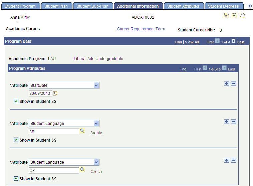Click the LAU program code

tap(52, 59)
